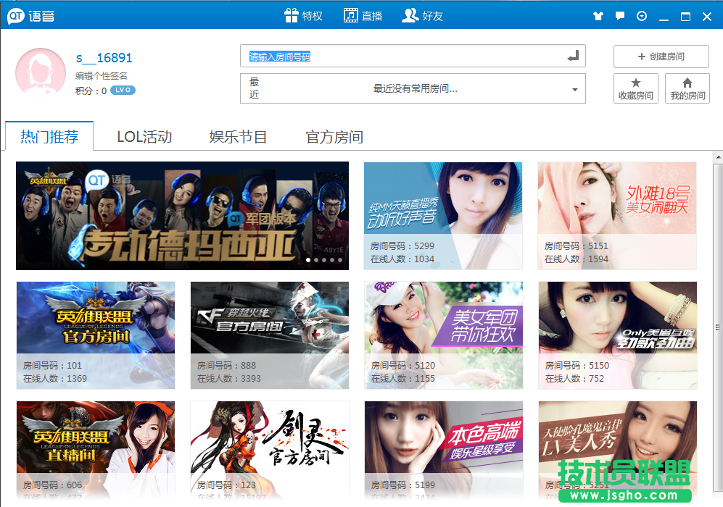
Task: Select the 热门推荐 tab
Action: (49, 136)
